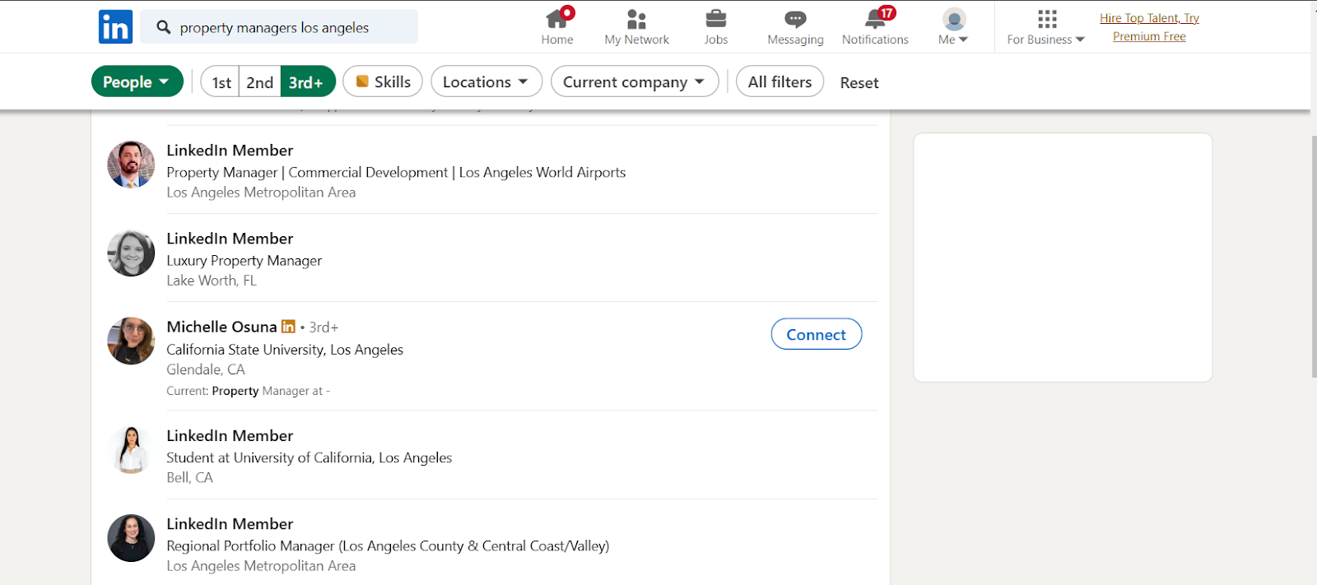Expand the Me menu arrow
The height and width of the screenshot is (585, 1317).
click(x=964, y=39)
